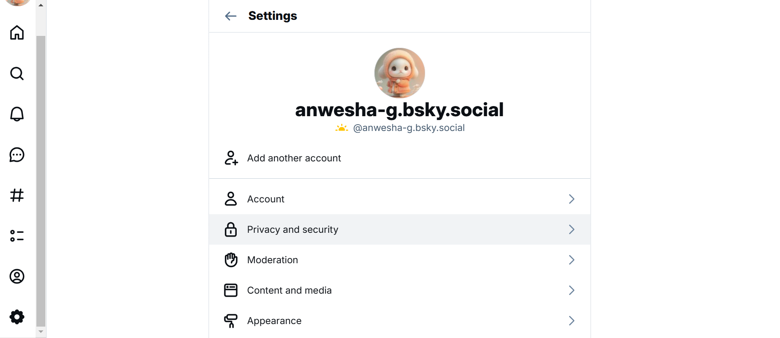
Task: Open Lists icon in sidebar
Action: 17,236
